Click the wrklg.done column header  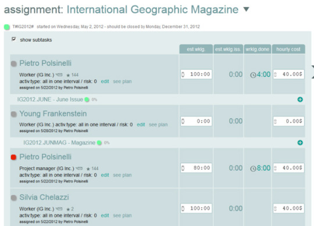tap(258, 49)
